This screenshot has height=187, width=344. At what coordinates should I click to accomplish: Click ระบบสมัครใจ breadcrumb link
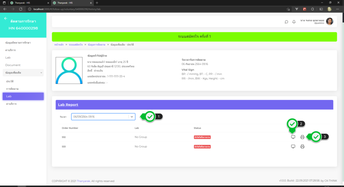tap(76, 45)
